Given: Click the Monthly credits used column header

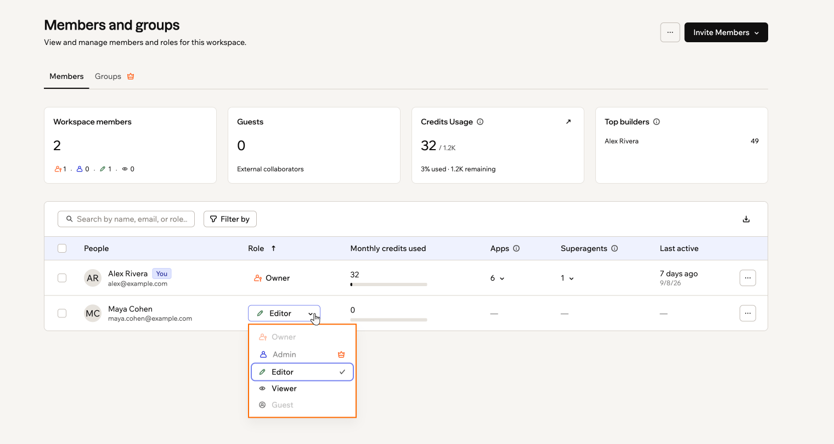Looking at the screenshot, I should pyautogui.click(x=388, y=248).
